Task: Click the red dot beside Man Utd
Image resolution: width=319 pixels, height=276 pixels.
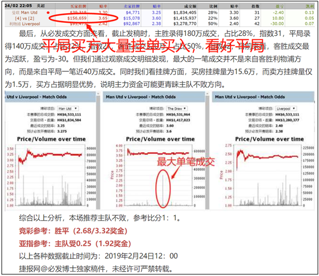Action: tap(48, 13)
